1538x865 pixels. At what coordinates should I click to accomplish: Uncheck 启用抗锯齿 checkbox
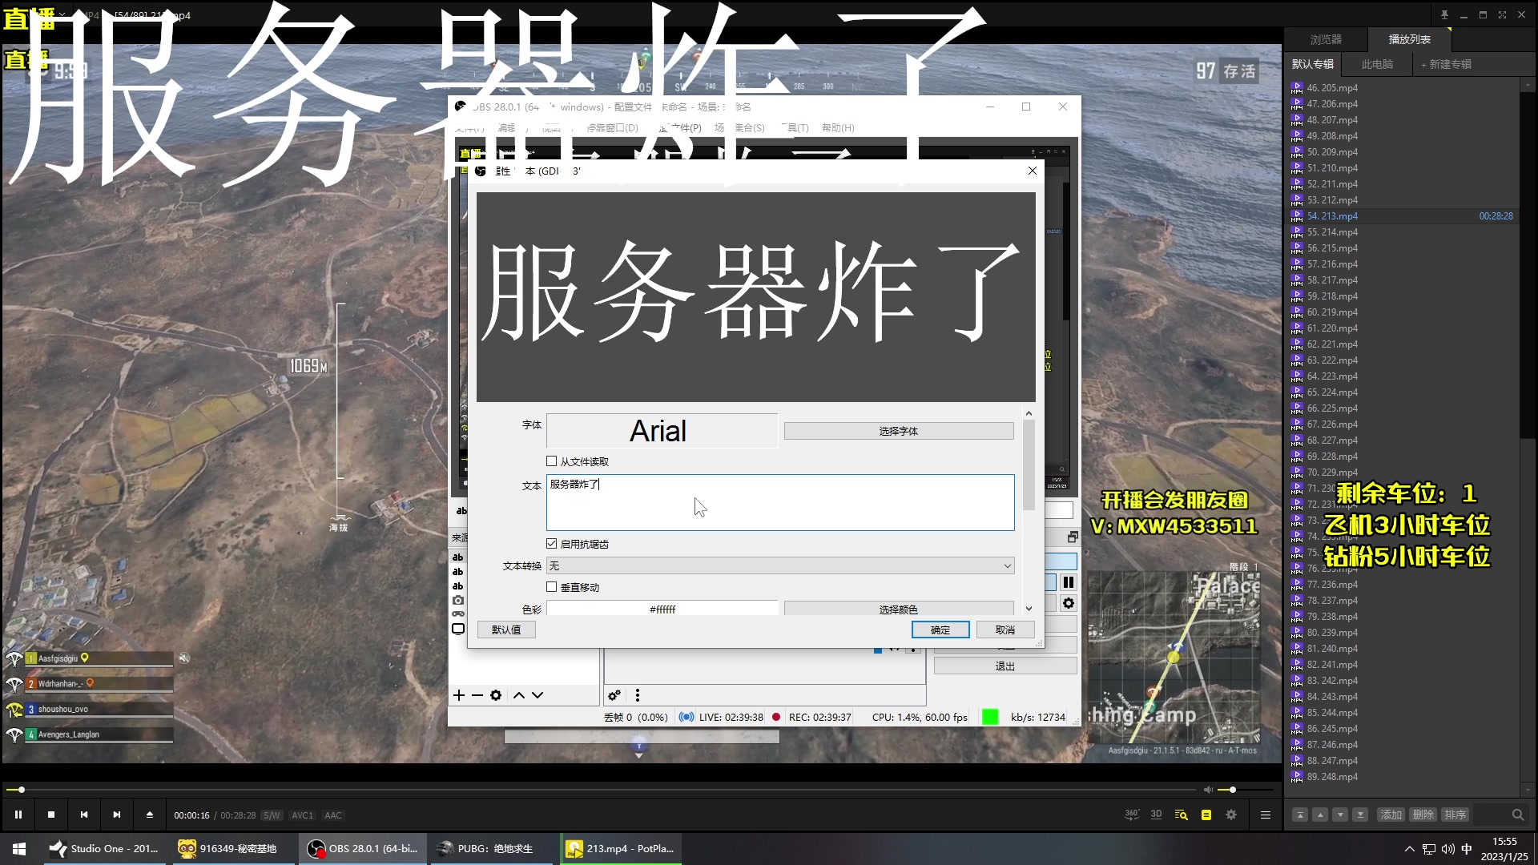coord(551,544)
